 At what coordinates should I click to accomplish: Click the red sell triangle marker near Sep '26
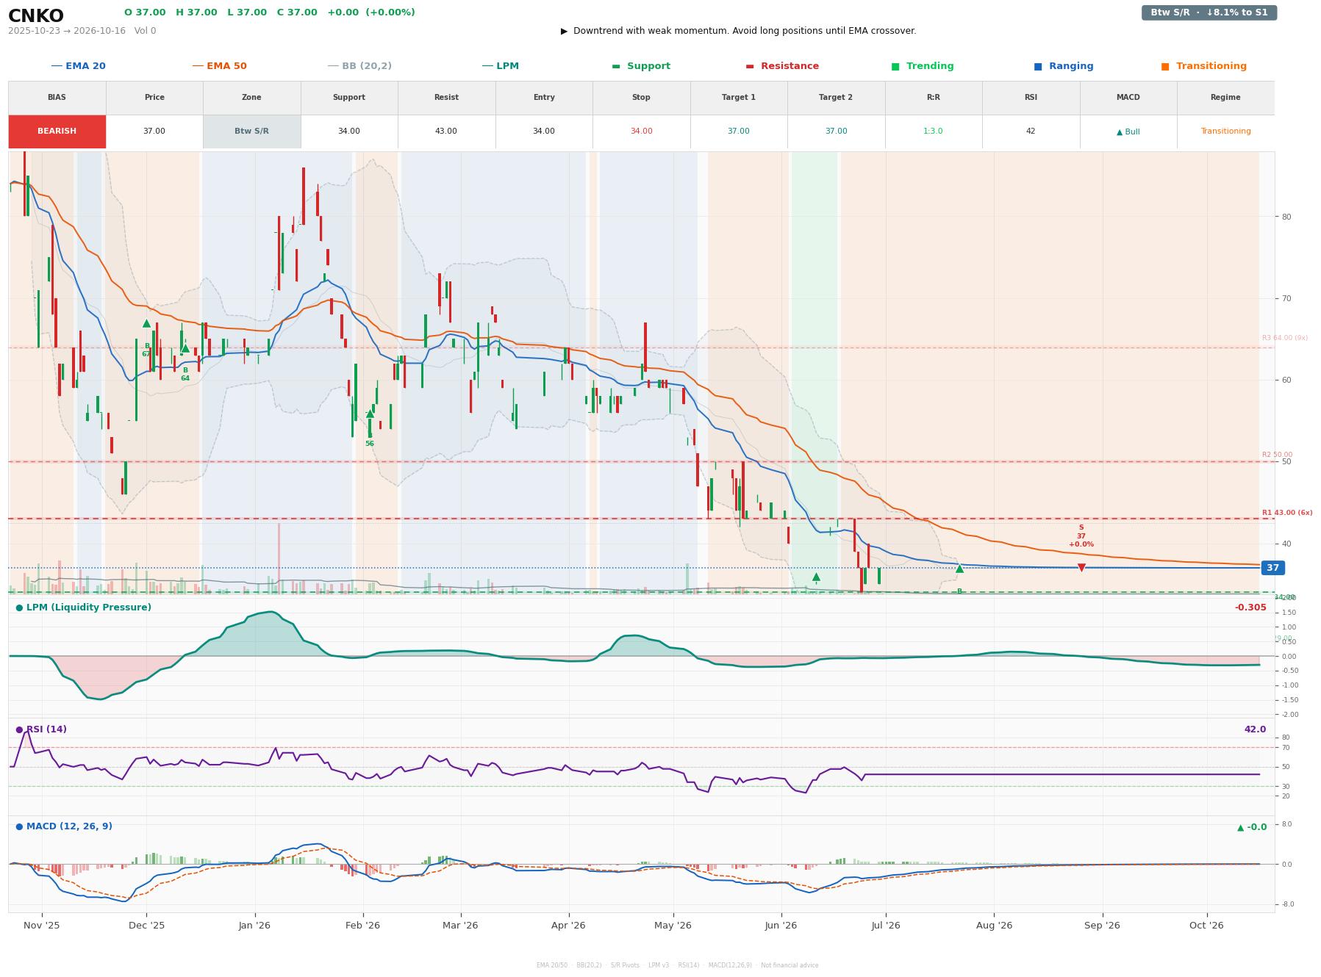(x=1081, y=568)
